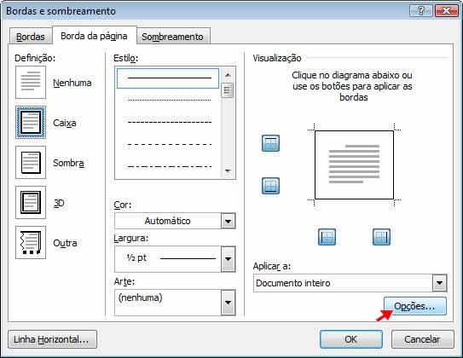Screen dimensions: 463x358
Task: Click the help question mark icon
Action: coord(420,11)
